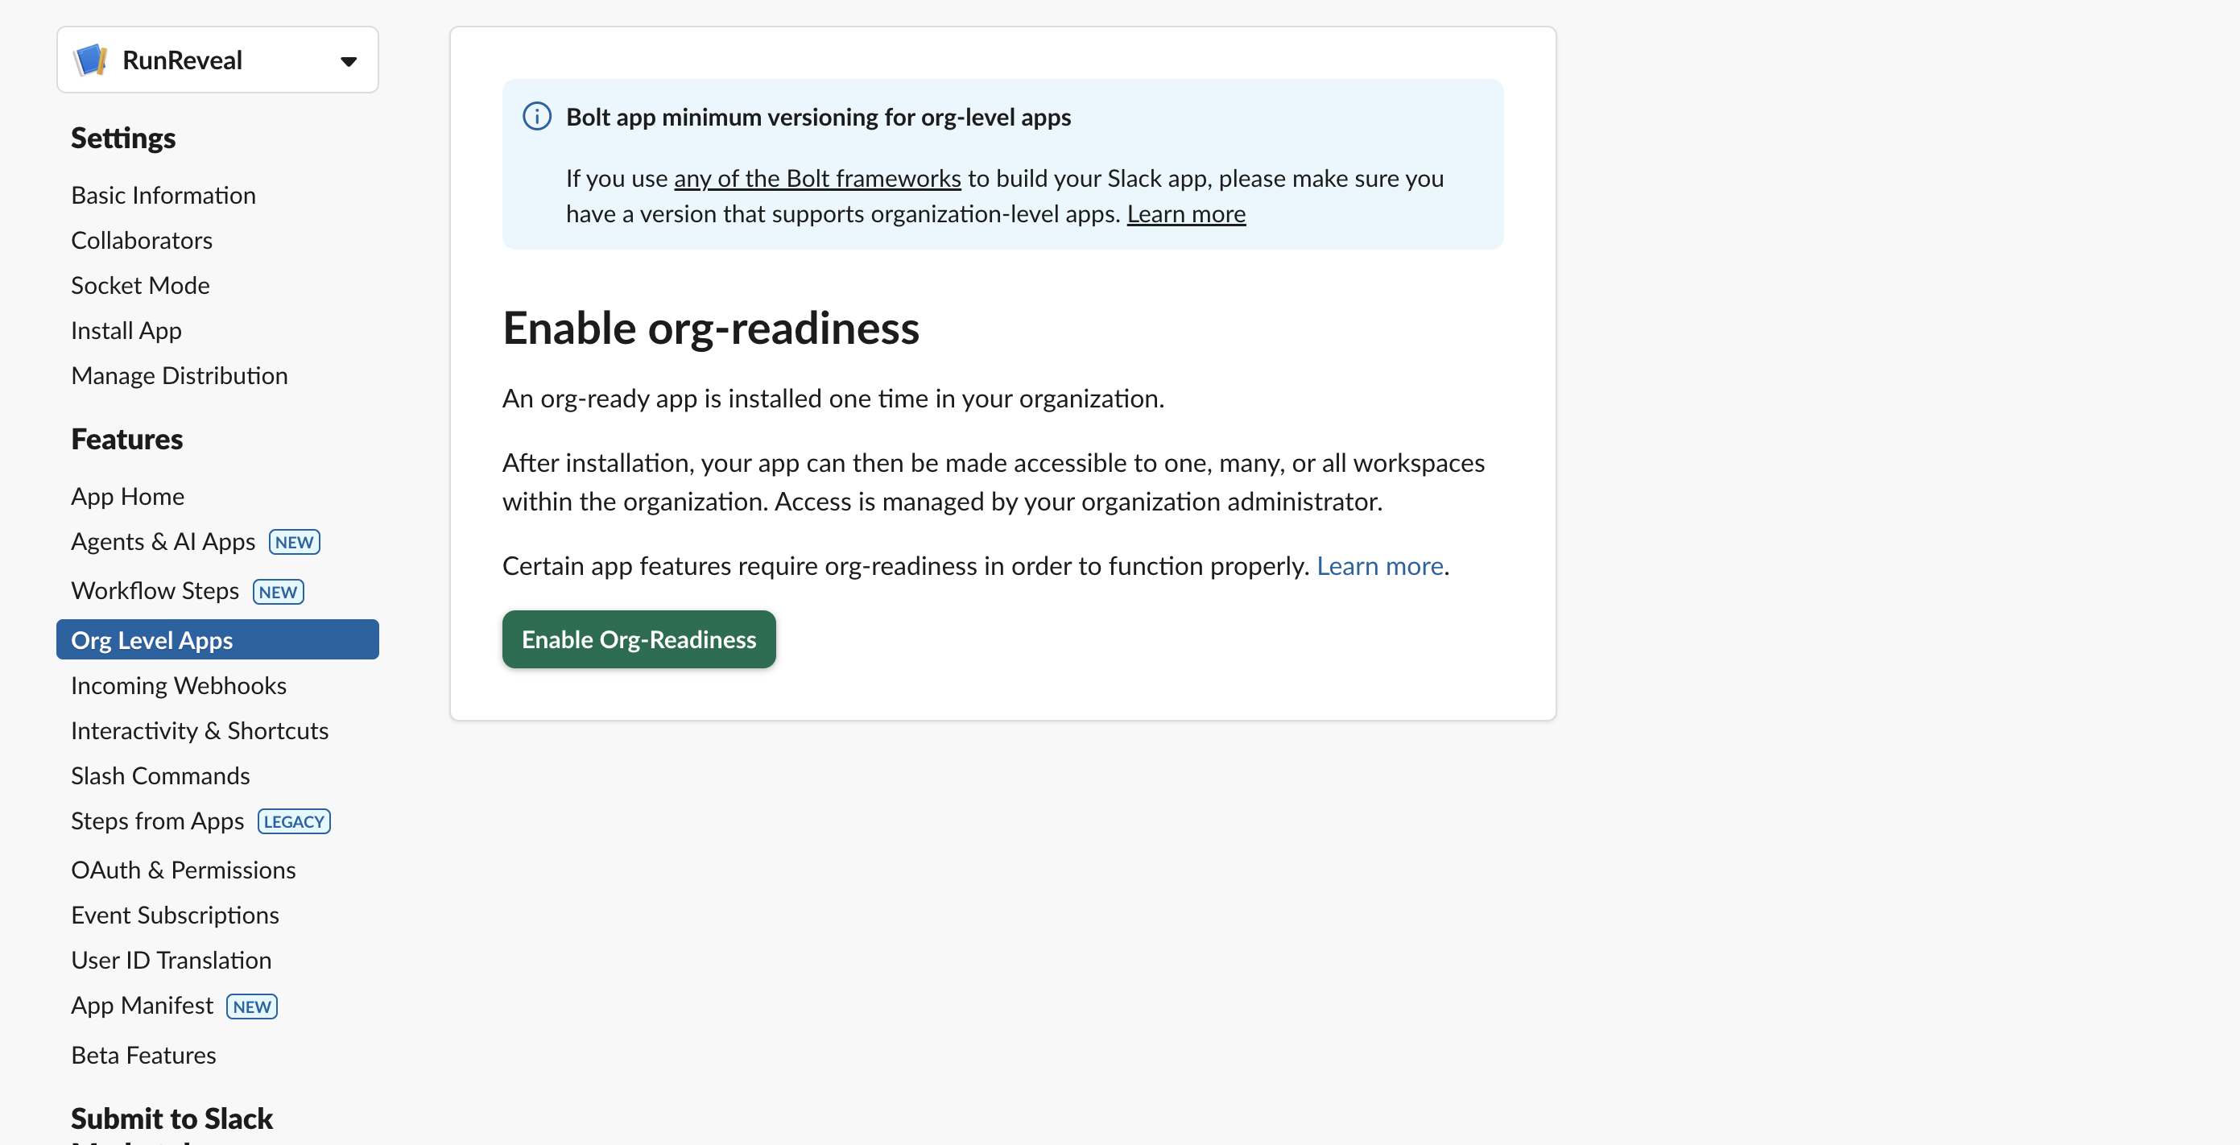2240x1145 pixels.
Task: Go to Install App
Action: tap(126, 330)
